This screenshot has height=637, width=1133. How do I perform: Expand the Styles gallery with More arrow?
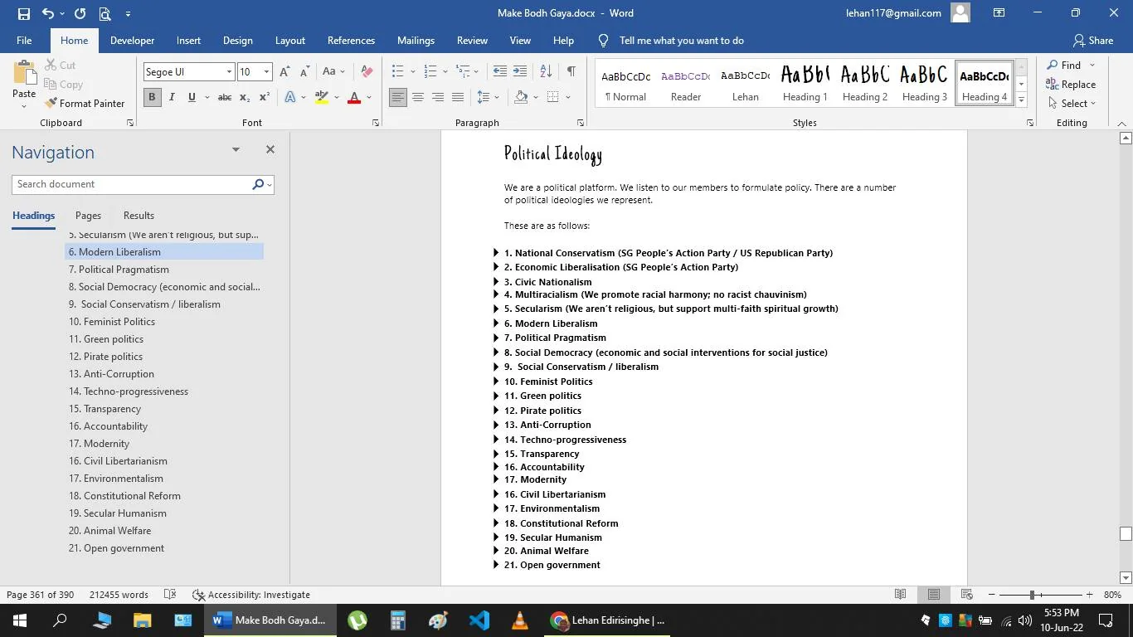pos(1021,100)
